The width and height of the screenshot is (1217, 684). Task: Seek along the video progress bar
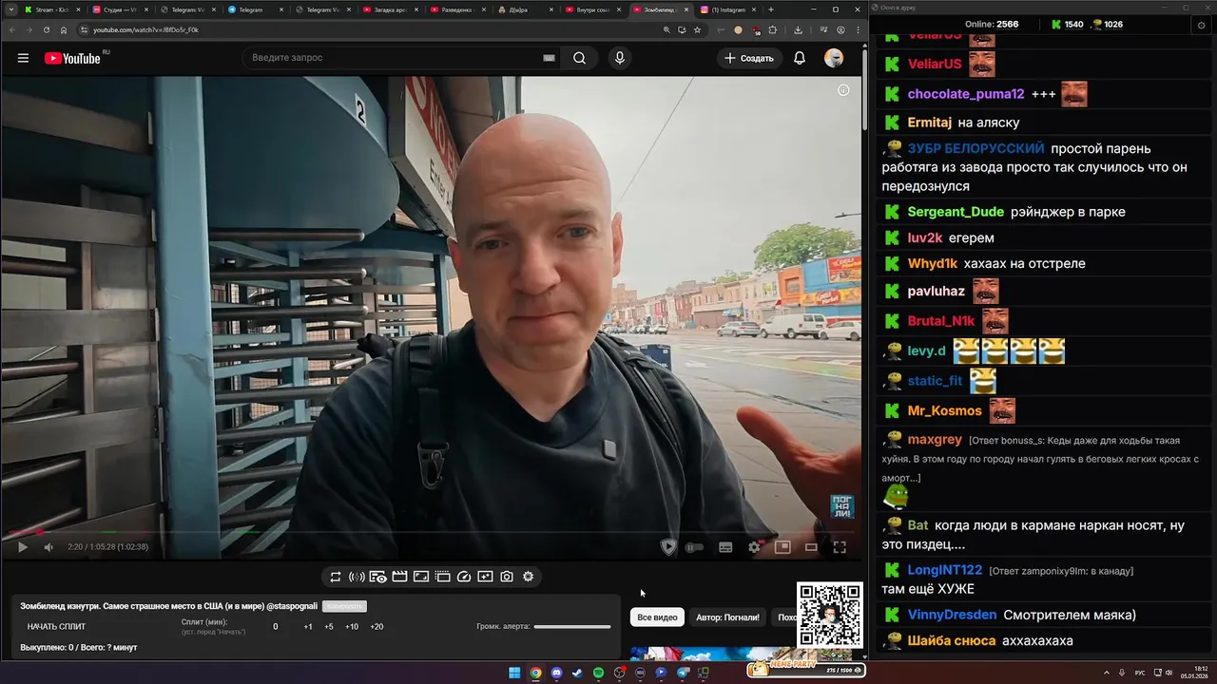[x=430, y=532]
